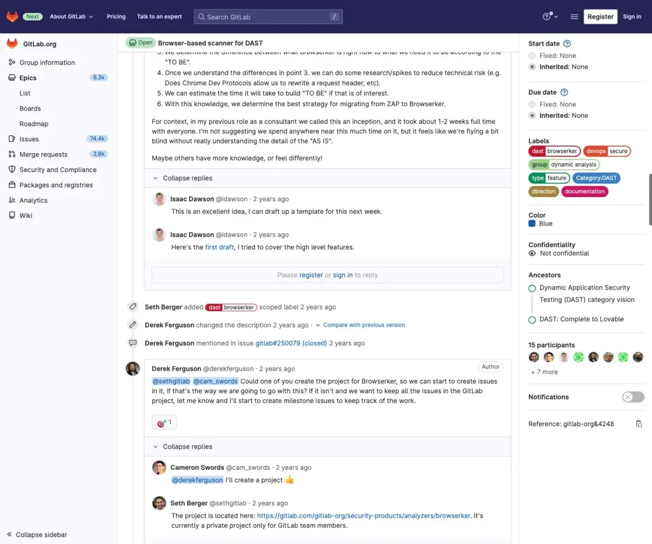This screenshot has width=652, height=544.
Task: Click the Register button
Action: [x=600, y=17]
